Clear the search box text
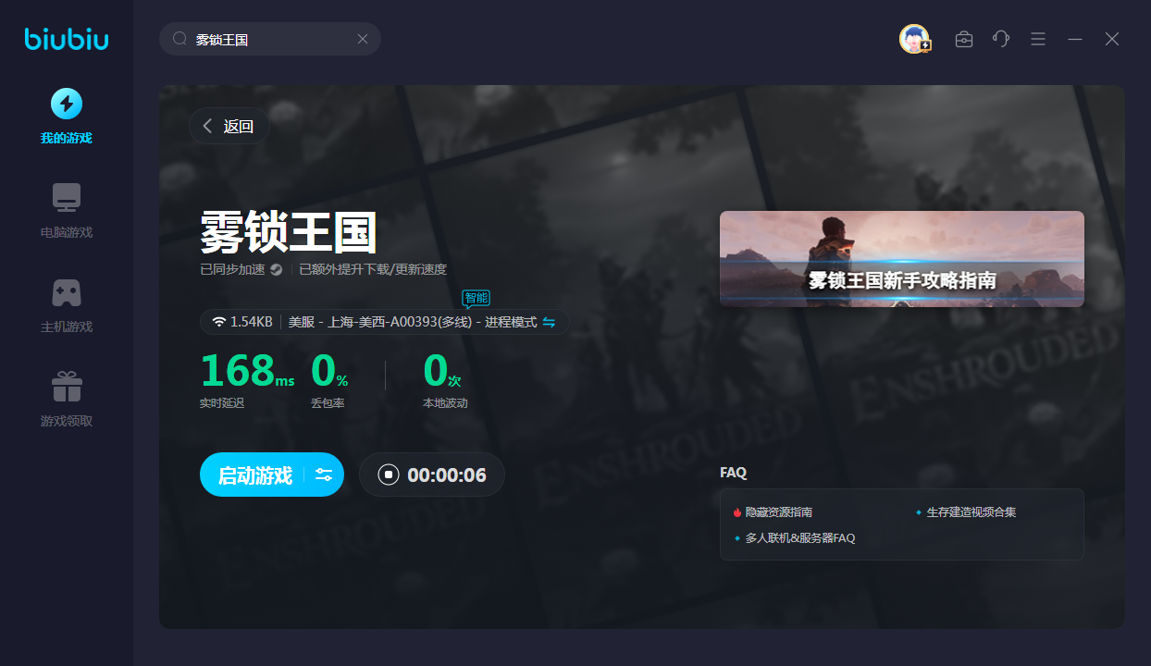Image resolution: width=1151 pixels, height=666 pixels. [x=363, y=39]
